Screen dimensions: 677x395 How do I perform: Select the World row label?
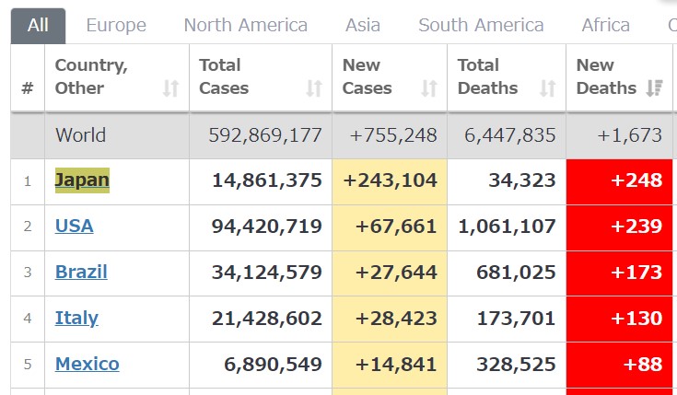click(x=81, y=135)
